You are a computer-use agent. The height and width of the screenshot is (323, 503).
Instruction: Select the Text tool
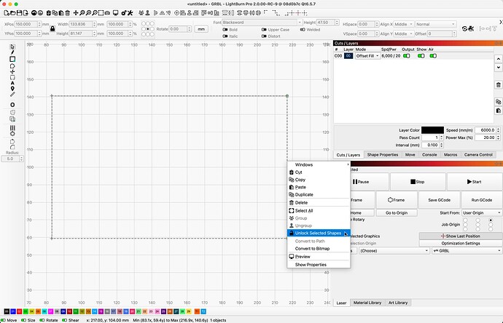[x=12, y=83]
